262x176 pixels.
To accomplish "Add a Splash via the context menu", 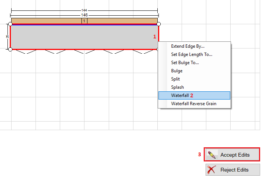I will point(177,87).
